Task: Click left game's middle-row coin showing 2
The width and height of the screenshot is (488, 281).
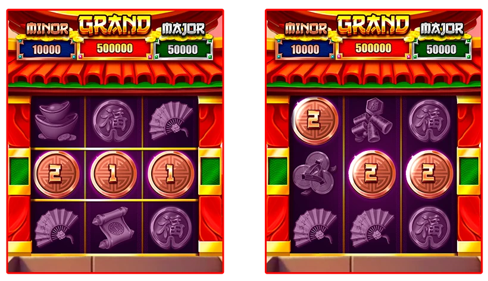Action: [x=57, y=174]
